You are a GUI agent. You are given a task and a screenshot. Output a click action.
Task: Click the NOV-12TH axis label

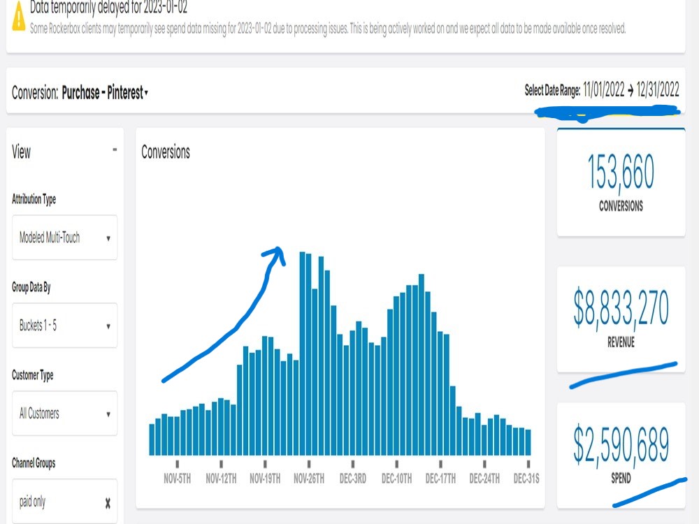pyautogui.click(x=221, y=479)
